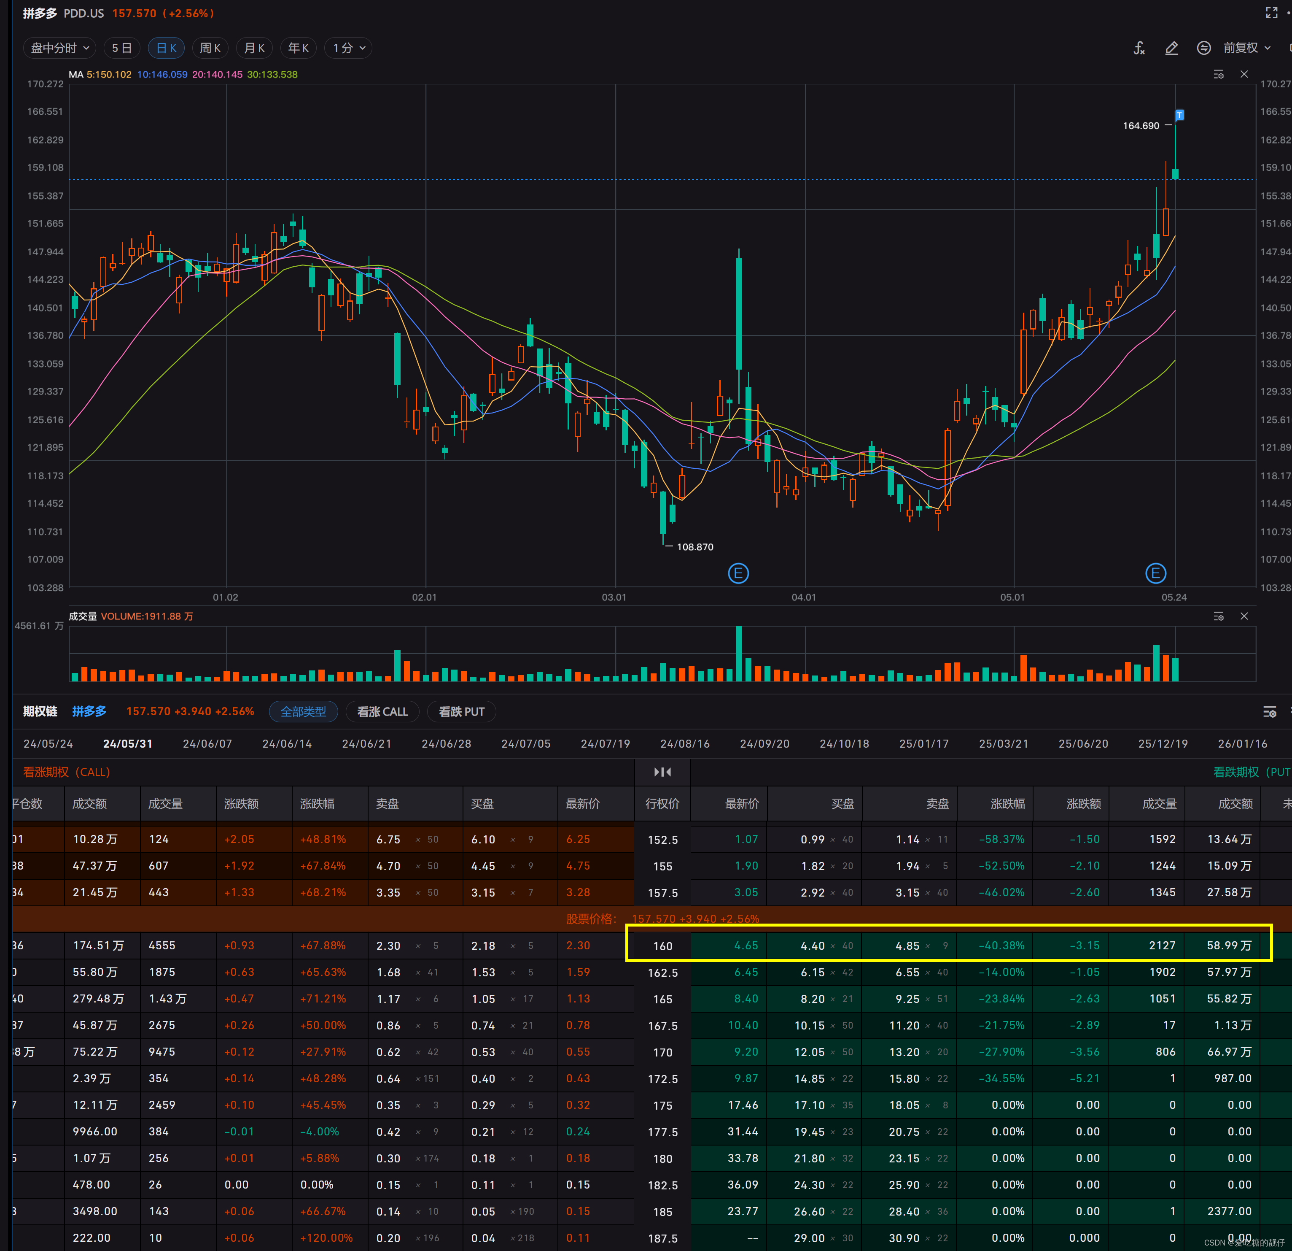Sort by 行权价 column header
The width and height of the screenshot is (1292, 1251).
662,804
